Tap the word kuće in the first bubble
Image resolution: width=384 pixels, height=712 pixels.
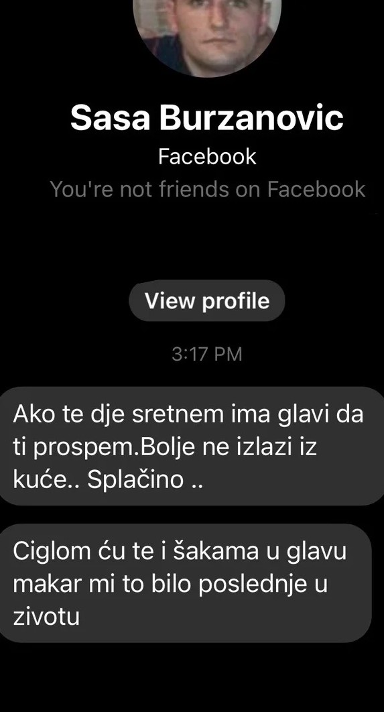tap(40, 479)
